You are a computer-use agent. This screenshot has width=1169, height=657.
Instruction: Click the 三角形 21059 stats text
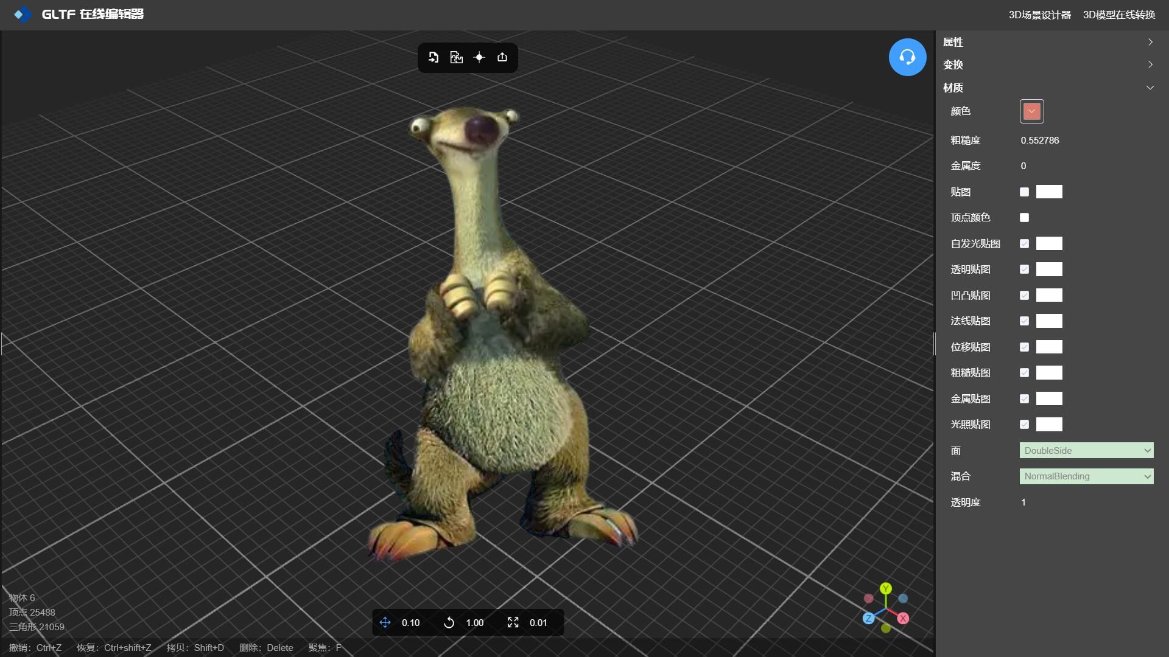coord(37,627)
